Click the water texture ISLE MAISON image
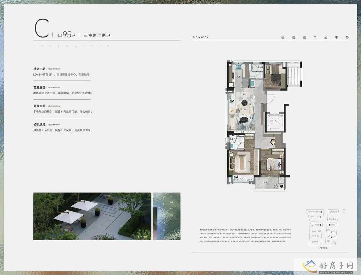This screenshot has height=275, width=361. pyautogui.click(x=166, y=216)
